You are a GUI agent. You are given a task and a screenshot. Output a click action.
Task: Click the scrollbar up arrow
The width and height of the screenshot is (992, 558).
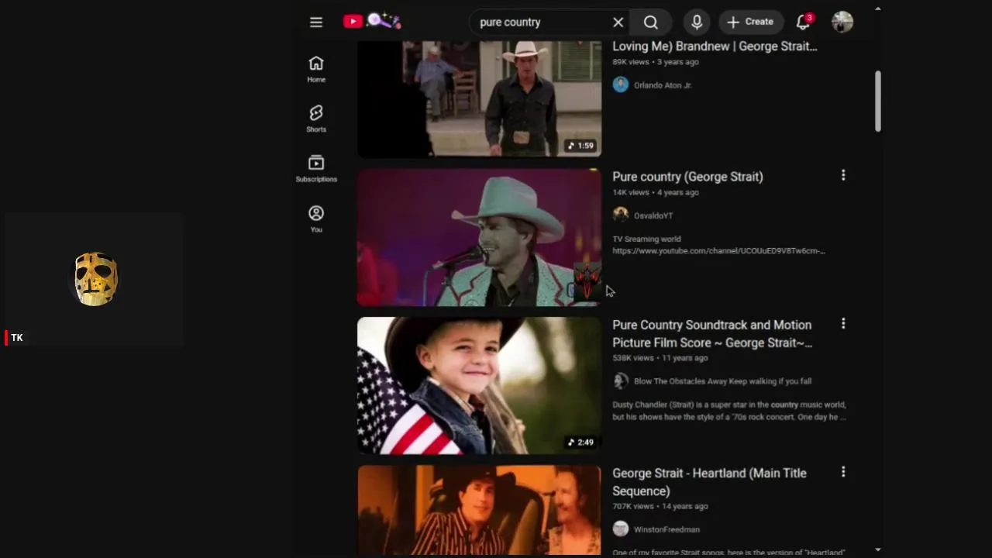click(877, 9)
